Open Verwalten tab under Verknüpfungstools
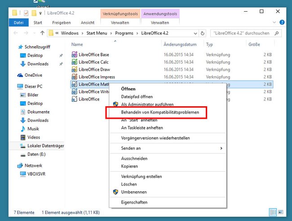 tap(120, 22)
